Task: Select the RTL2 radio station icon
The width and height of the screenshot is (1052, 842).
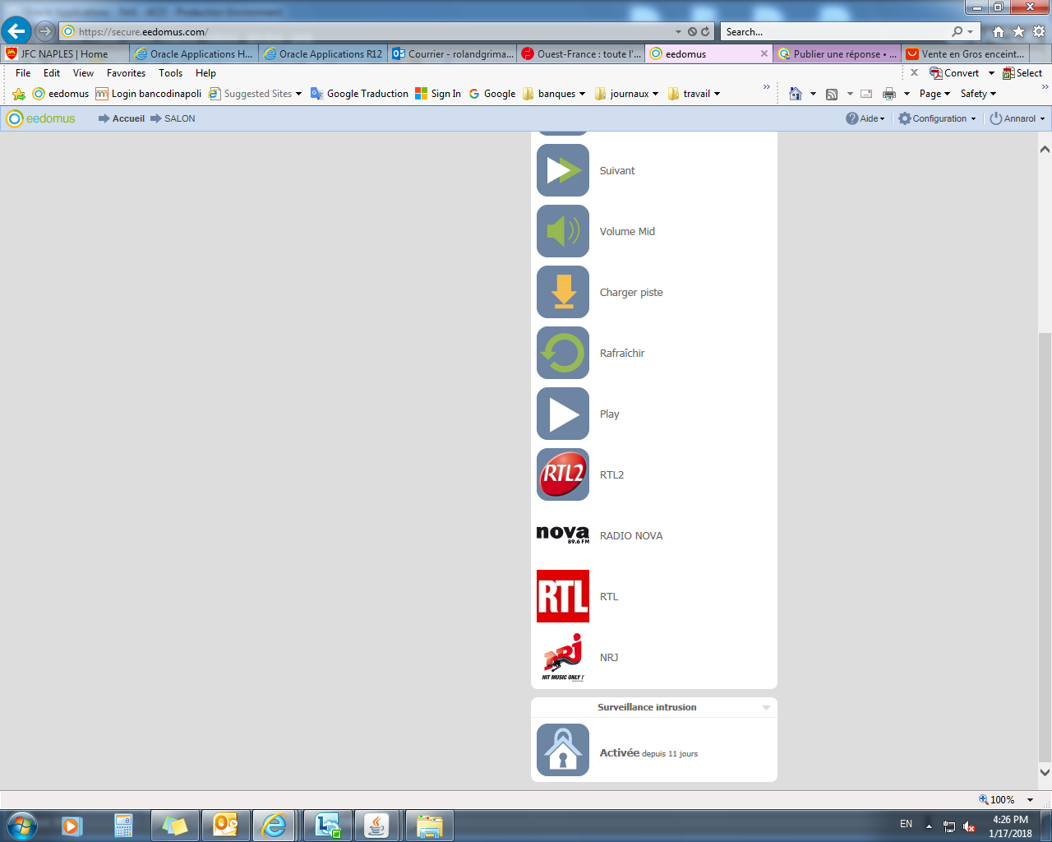Action: tap(563, 474)
